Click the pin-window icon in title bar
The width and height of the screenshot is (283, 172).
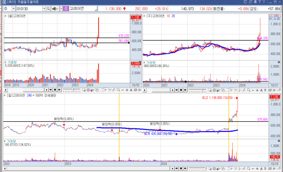[x=255, y=2]
